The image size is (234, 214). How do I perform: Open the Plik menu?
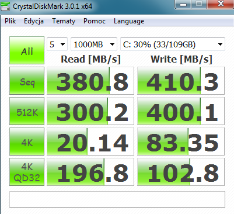(x=11, y=21)
